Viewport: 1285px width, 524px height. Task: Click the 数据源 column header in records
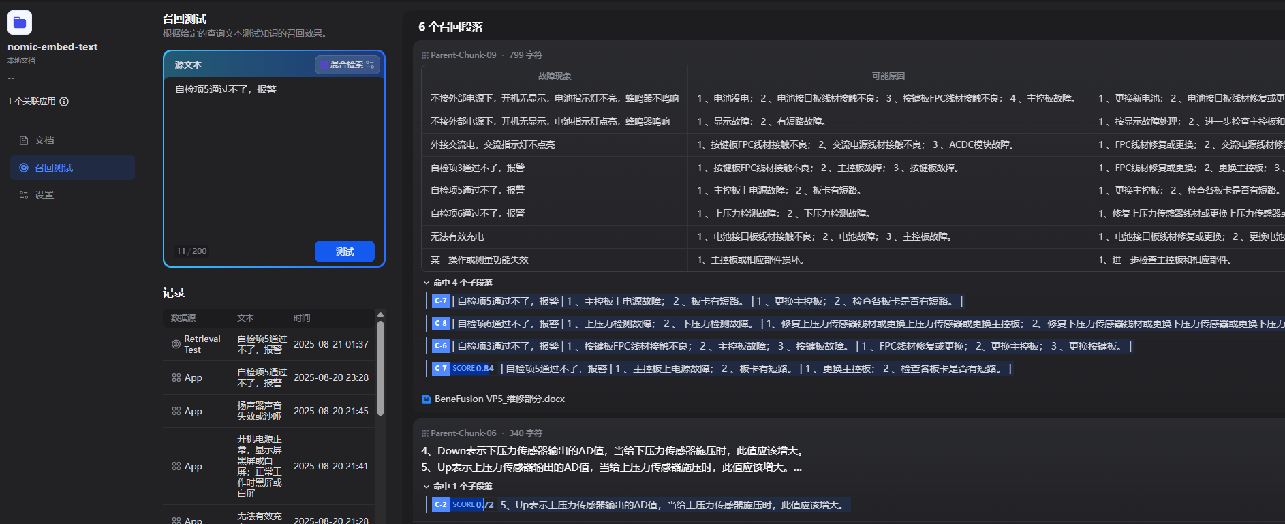pos(183,318)
